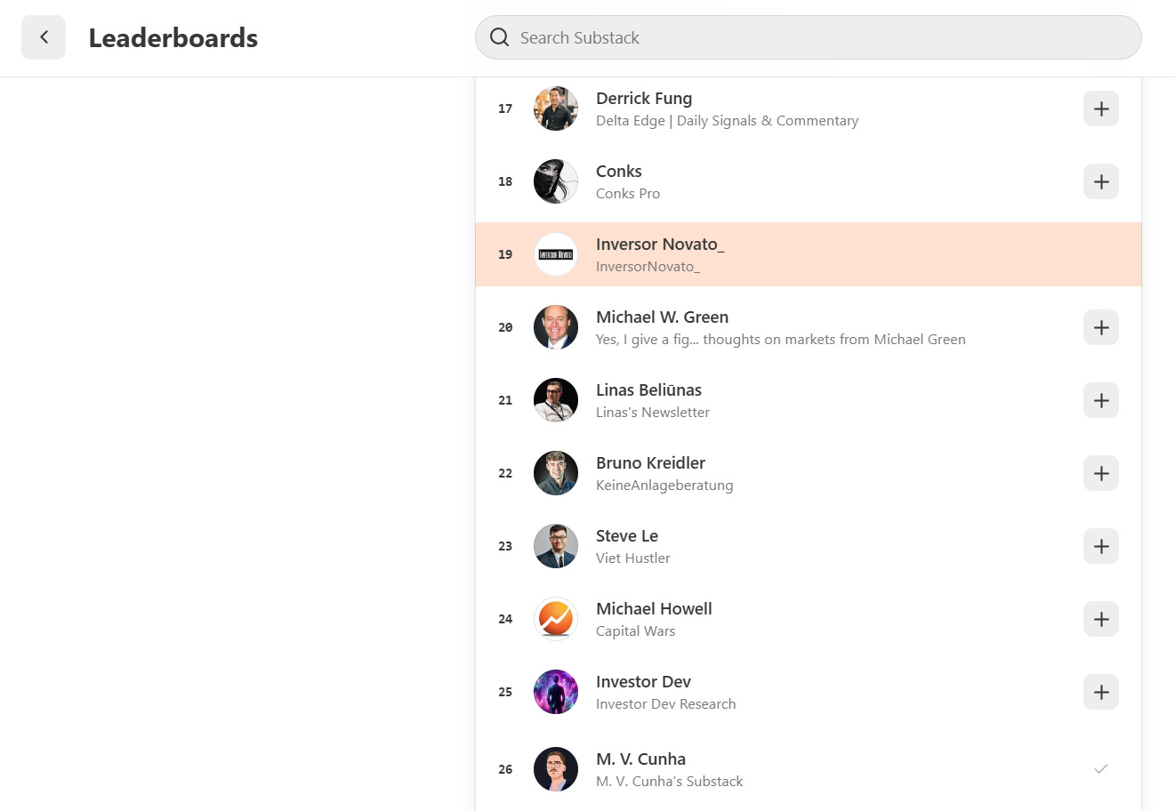Add Conks using the plus button
This screenshot has height=811, width=1175.
pyautogui.click(x=1101, y=181)
